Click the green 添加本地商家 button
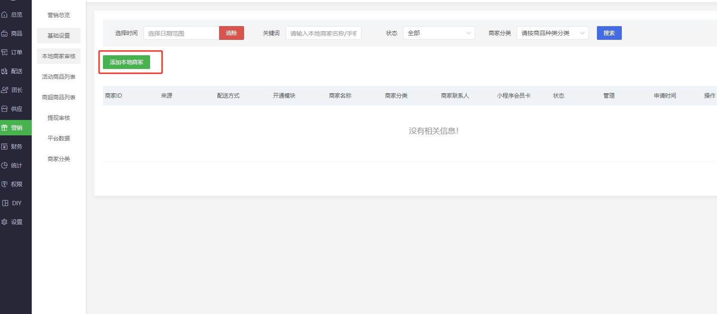This screenshot has width=717, height=314. [x=127, y=62]
